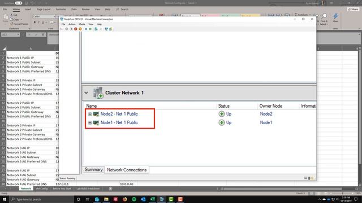Image resolution: width=362 pixels, height=203 pixels.
Task: Toggle Bold formatting in Excel
Action: coord(35,23)
